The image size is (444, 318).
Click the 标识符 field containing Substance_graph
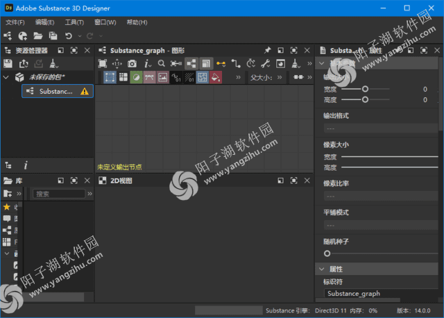click(381, 293)
